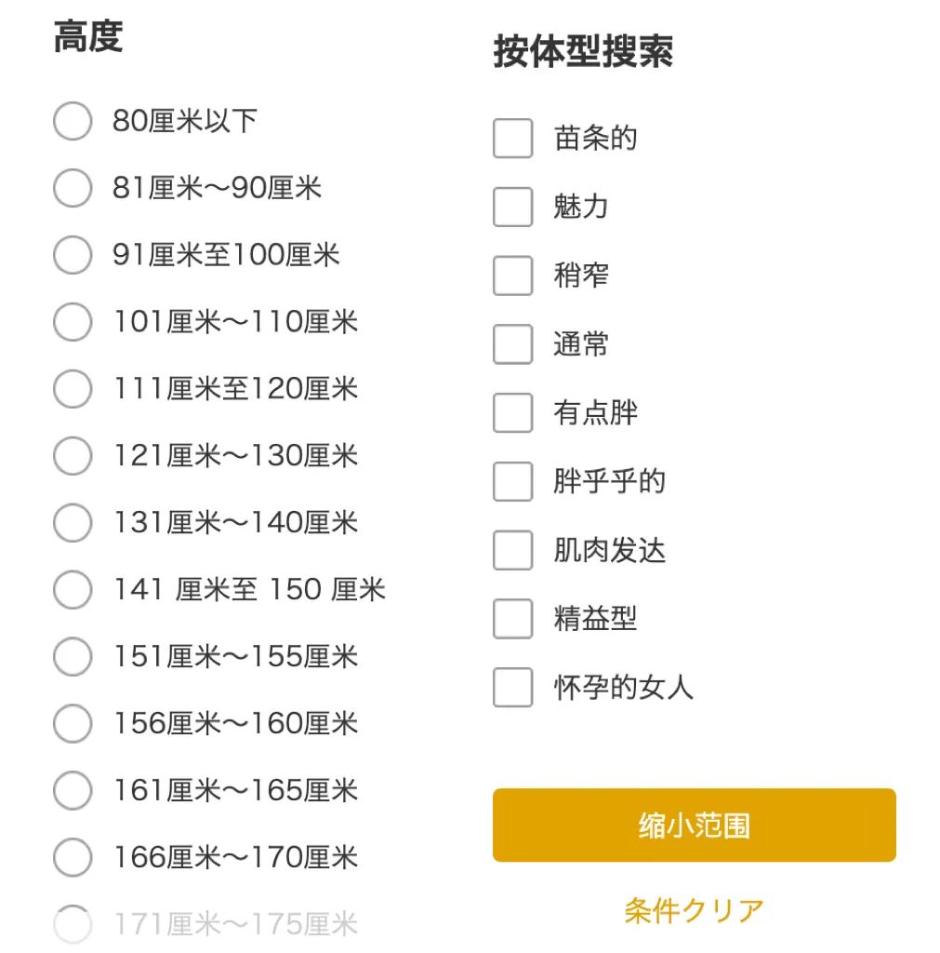This screenshot has height=953, width=940.
Task: Check the 胖乎乎的 body type option
Action: click(512, 482)
